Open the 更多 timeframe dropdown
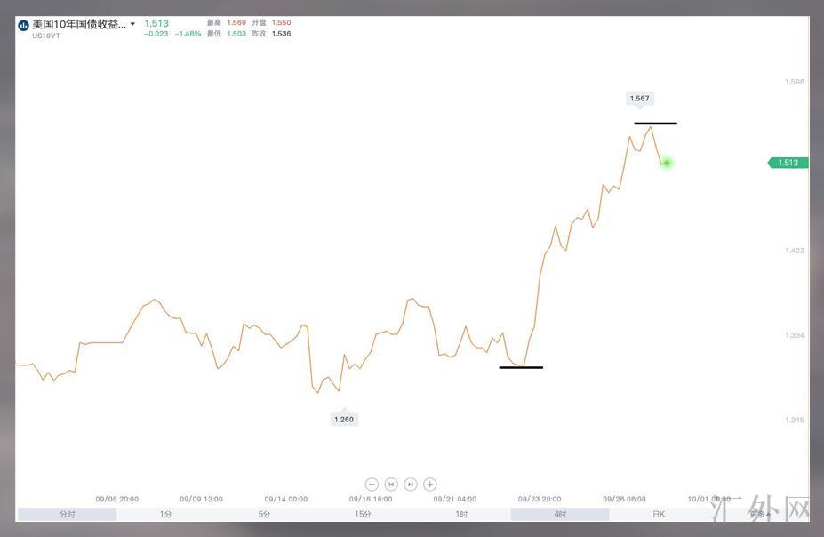The image size is (824, 537). point(757,514)
